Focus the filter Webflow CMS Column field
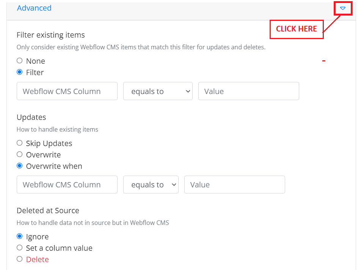Image resolution: width=361 pixels, height=275 pixels. 67,91
